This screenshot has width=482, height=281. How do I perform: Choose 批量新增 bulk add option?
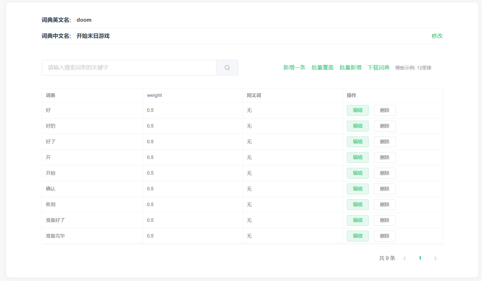pos(350,68)
